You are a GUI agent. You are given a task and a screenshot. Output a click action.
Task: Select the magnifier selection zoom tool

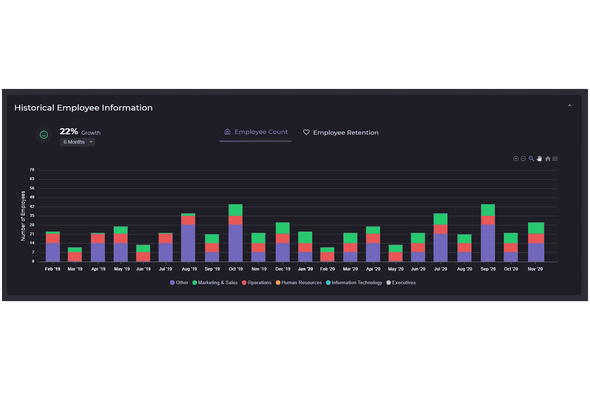click(x=531, y=159)
